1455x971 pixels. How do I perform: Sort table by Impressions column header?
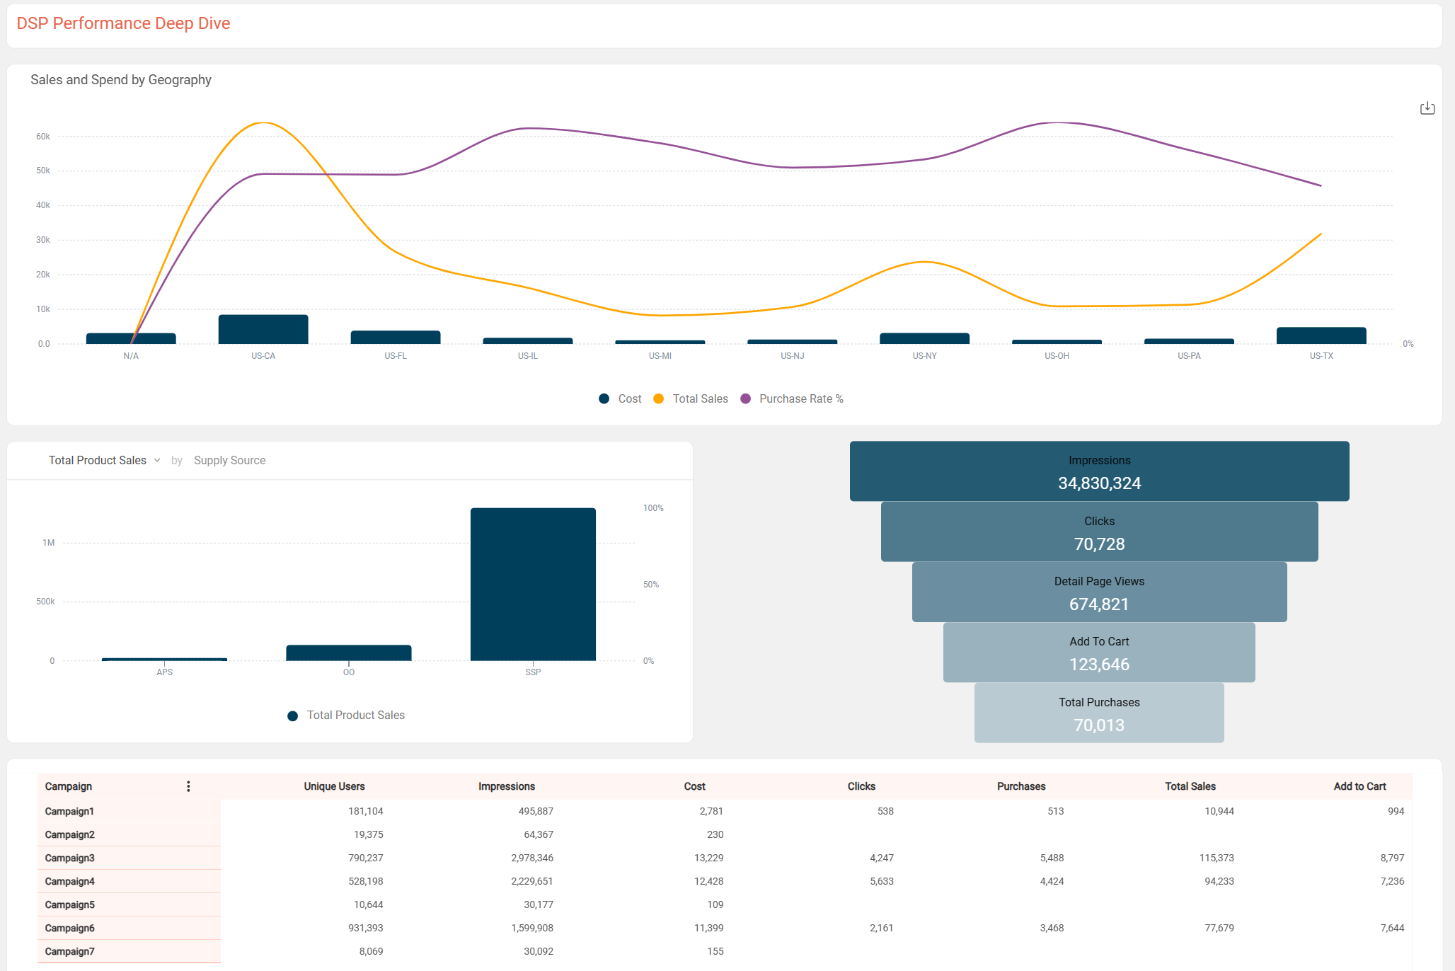tap(506, 786)
